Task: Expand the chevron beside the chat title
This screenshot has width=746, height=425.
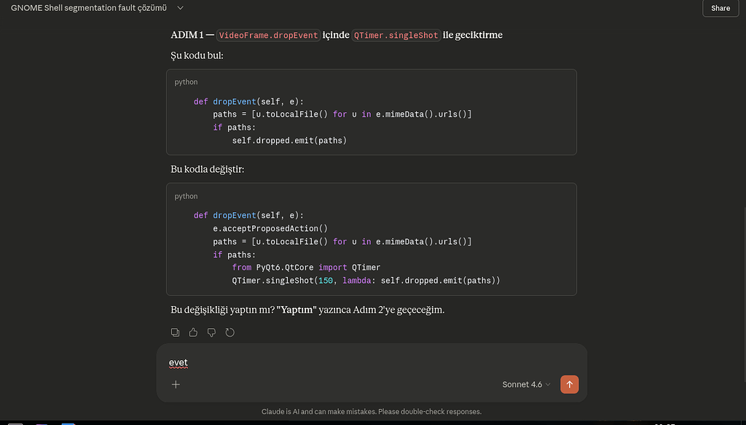Action: tap(180, 8)
